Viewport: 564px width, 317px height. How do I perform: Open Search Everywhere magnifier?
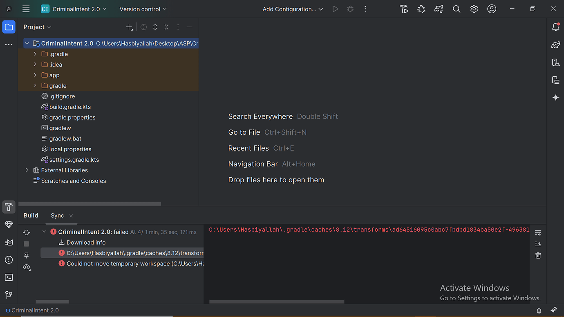pos(457,9)
